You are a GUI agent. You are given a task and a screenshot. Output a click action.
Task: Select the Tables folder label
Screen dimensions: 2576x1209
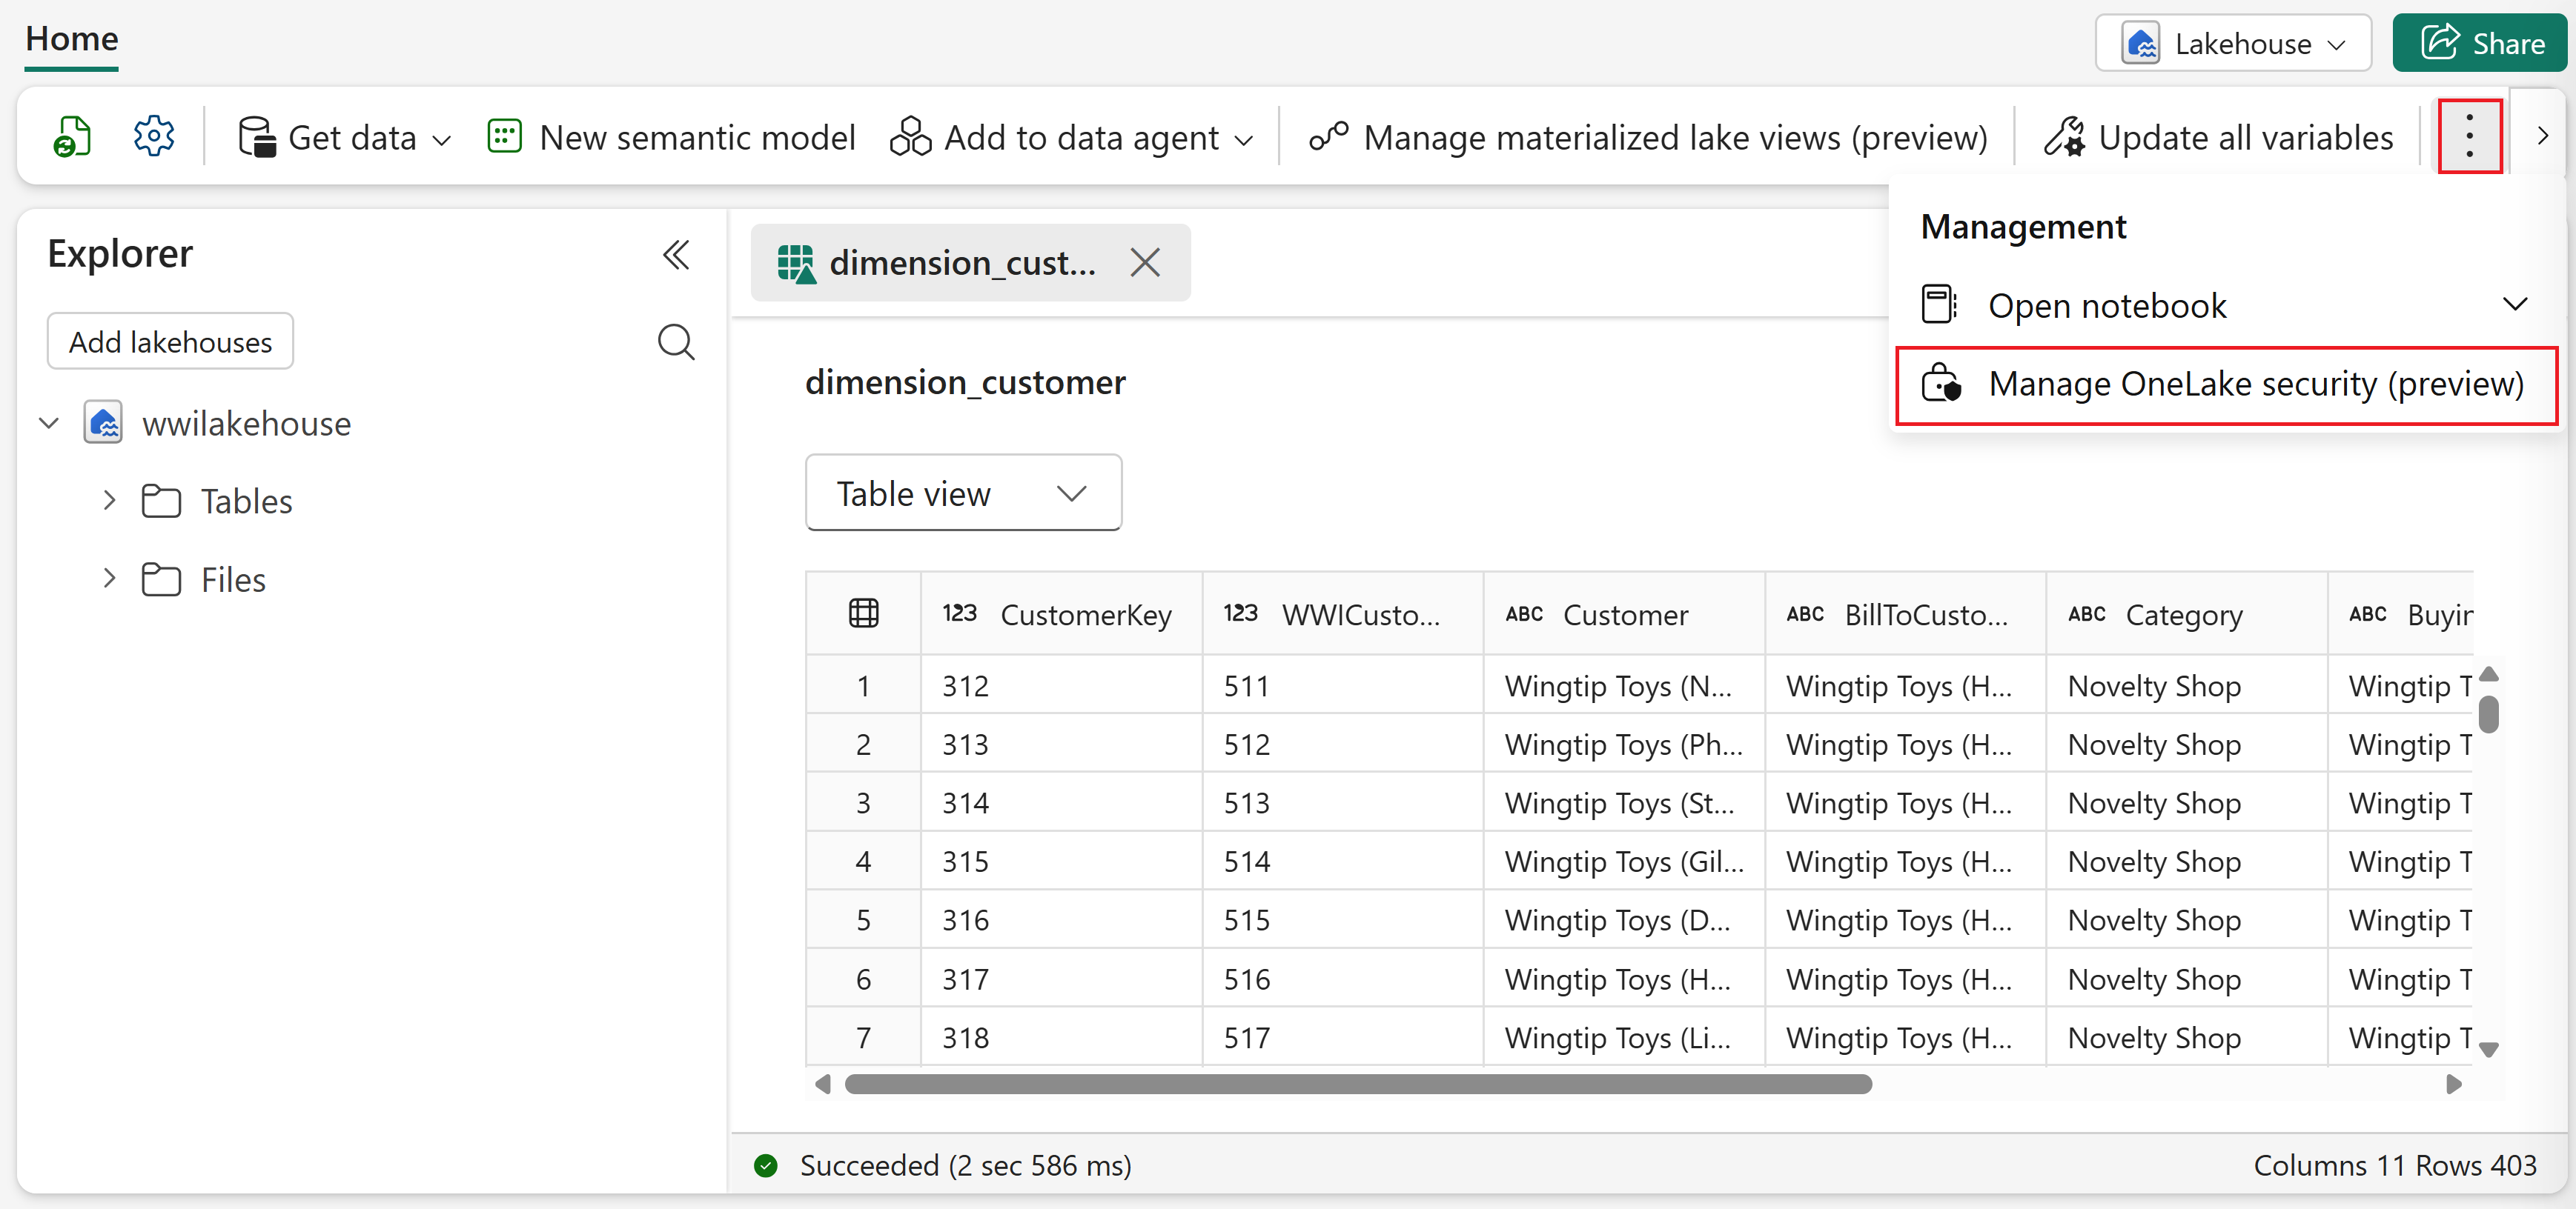coord(246,501)
